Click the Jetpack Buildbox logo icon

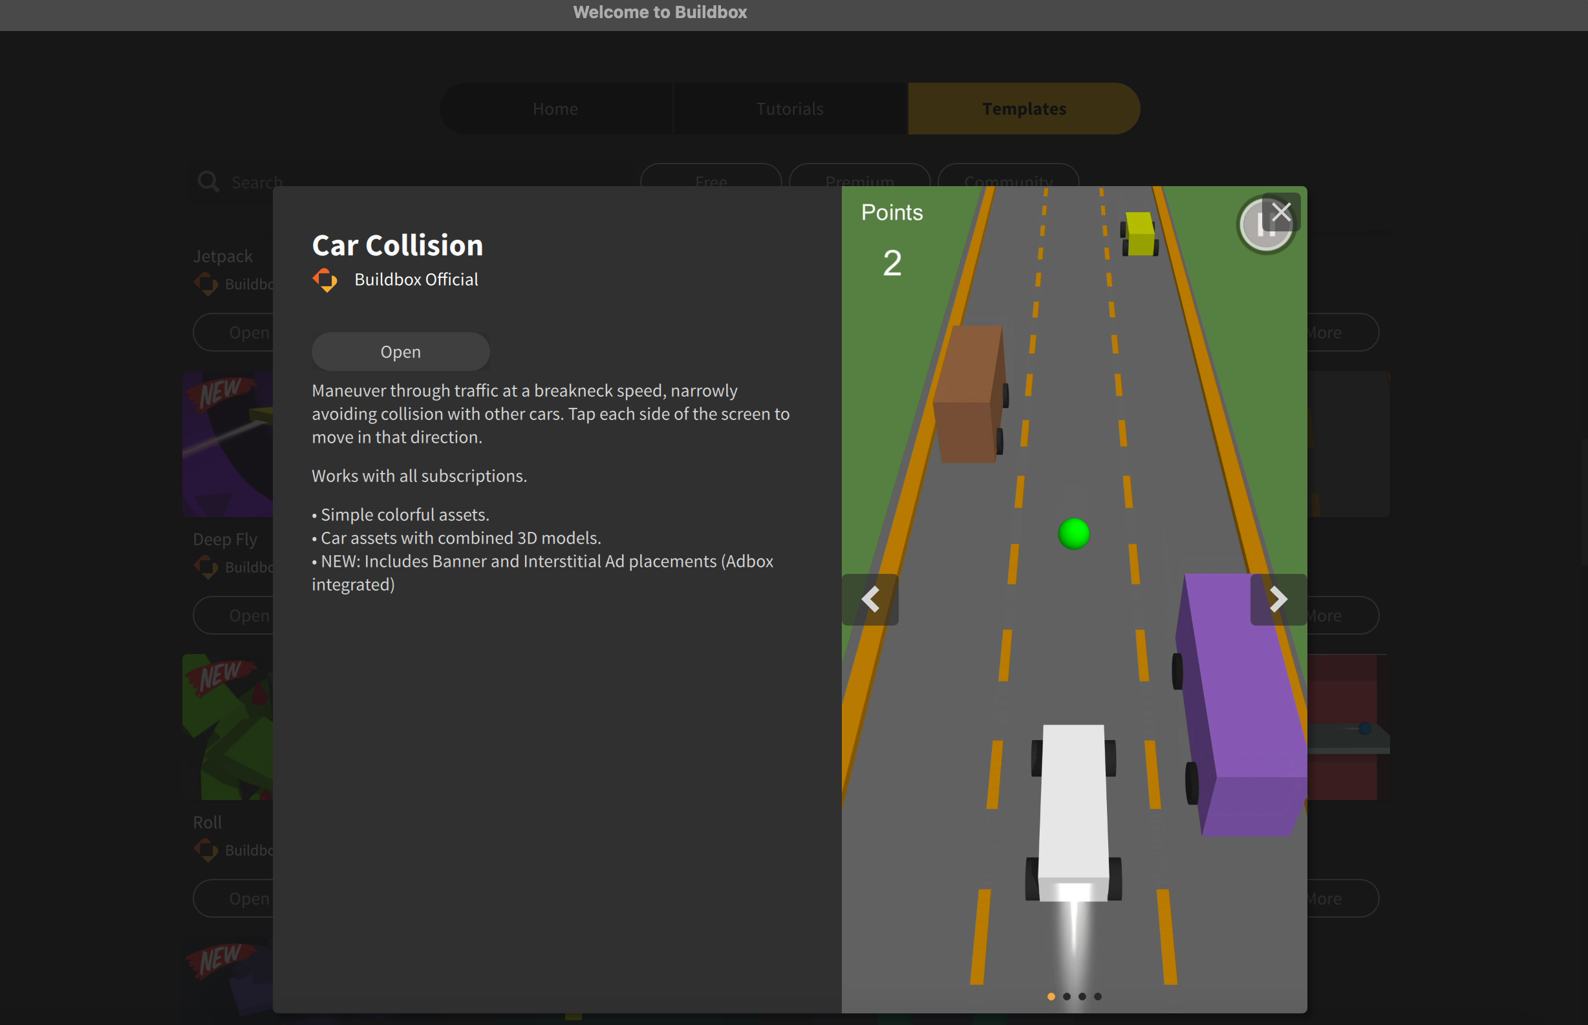[206, 284]
